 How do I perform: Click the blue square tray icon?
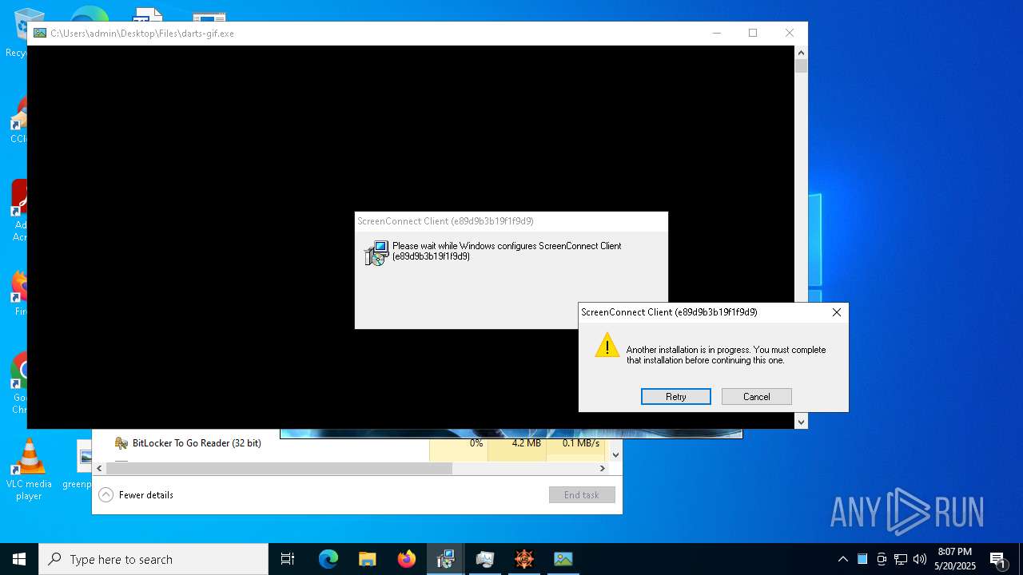click(862, 559)
